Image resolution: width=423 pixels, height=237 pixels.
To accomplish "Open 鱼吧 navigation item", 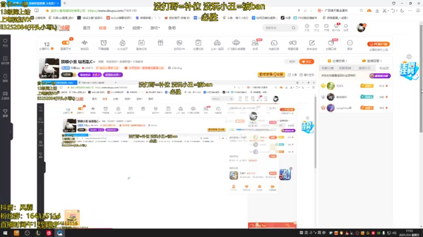I will coord(172,28).
